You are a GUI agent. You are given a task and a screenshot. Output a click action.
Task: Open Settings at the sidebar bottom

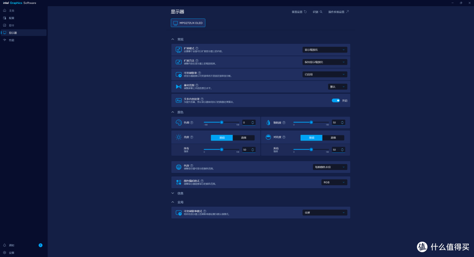click(x=23, y=253)
